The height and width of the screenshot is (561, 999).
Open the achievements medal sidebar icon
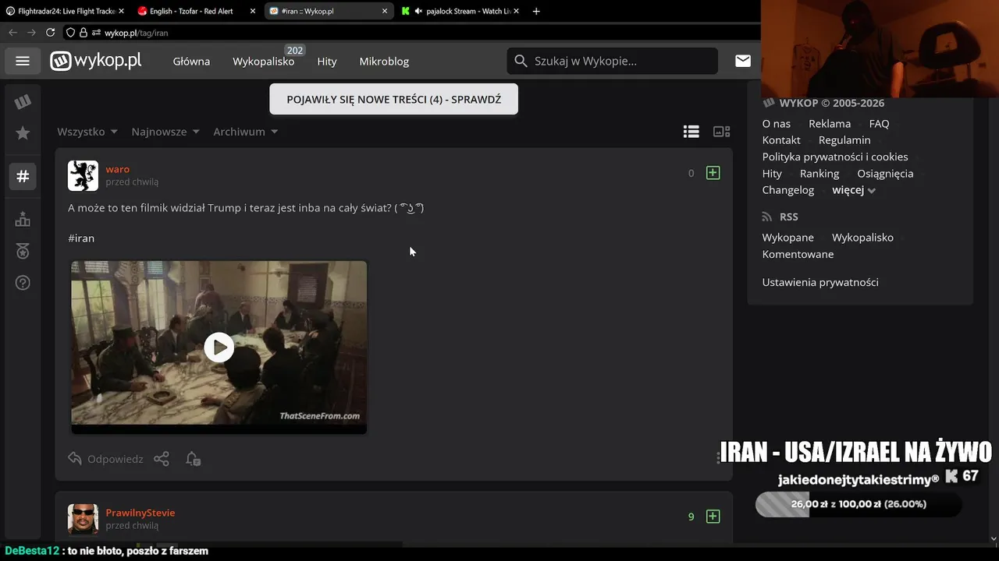(x=23, y=251)
